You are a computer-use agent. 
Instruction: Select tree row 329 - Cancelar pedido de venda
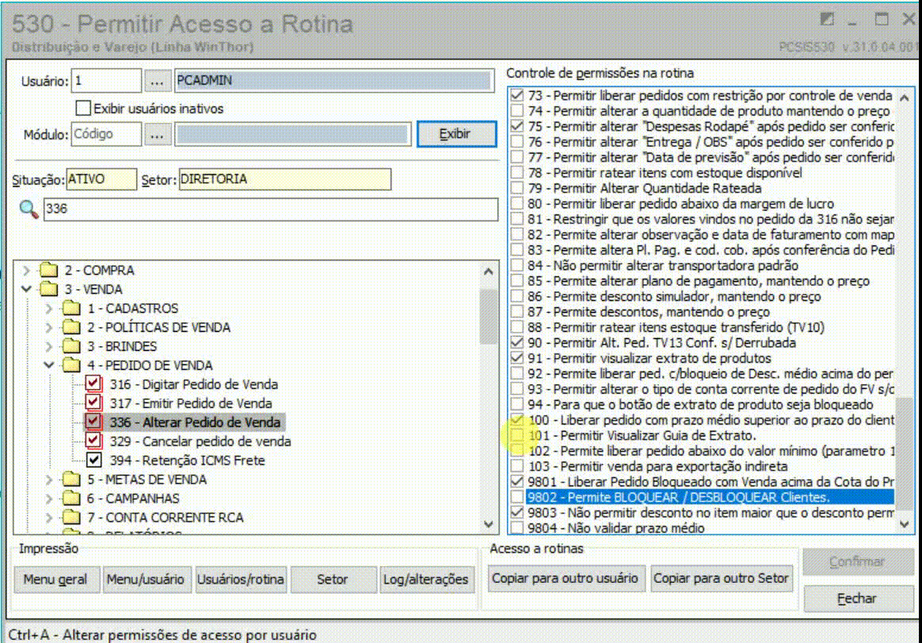click(200, 441)
